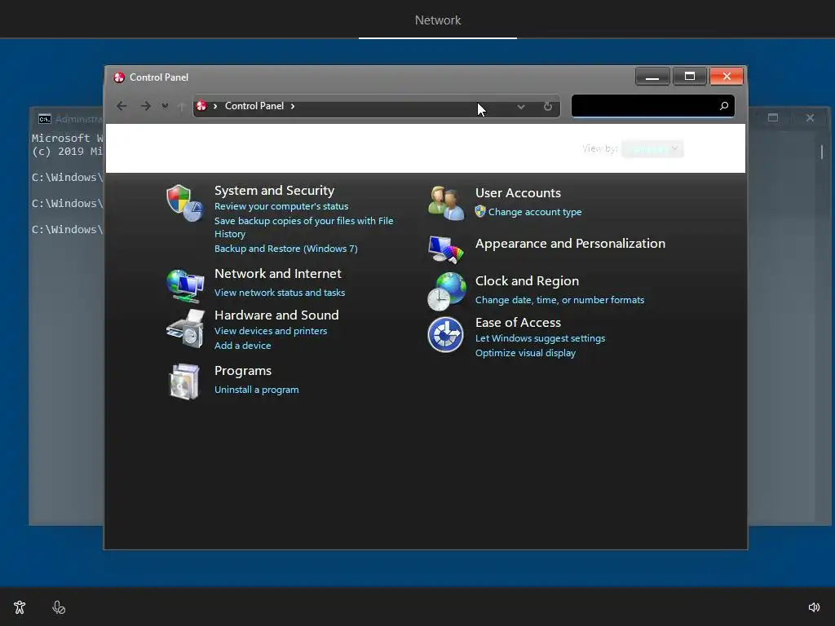Click the Command Prompt window icon
This screenshot has width=835, height=626.
coord(45,119)
